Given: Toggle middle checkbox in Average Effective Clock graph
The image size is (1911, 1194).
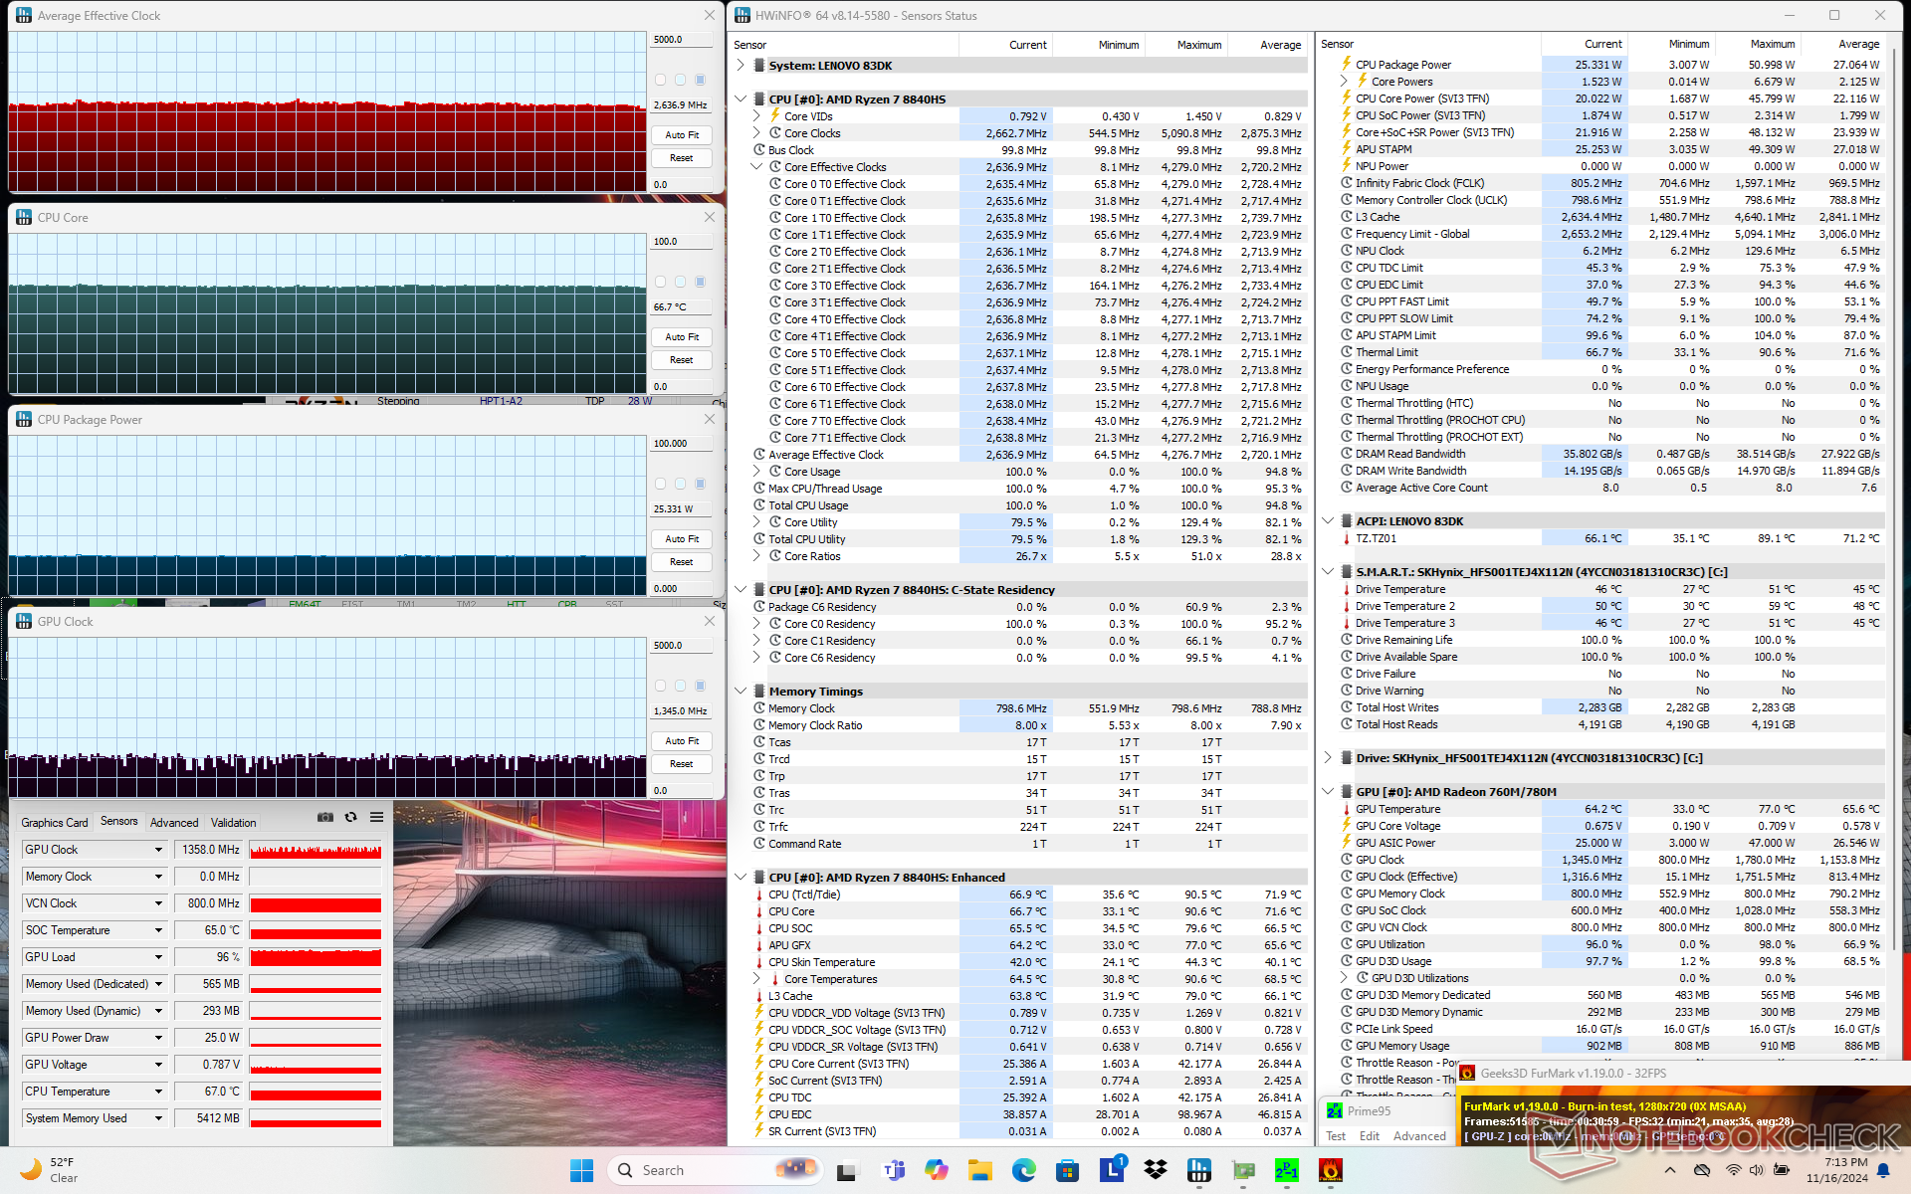Looking at the screenshot, I should pyautogui.click(x=681, y=80).
